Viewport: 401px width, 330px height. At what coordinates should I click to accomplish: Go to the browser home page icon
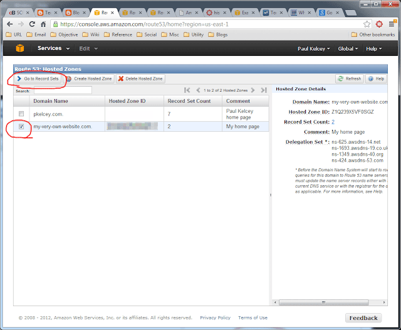coord(43,24)
